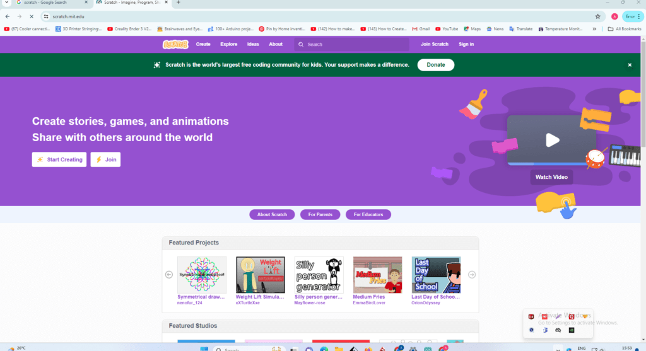
Task: Show next featured projects with right arrow
Action: coord(472,275)
